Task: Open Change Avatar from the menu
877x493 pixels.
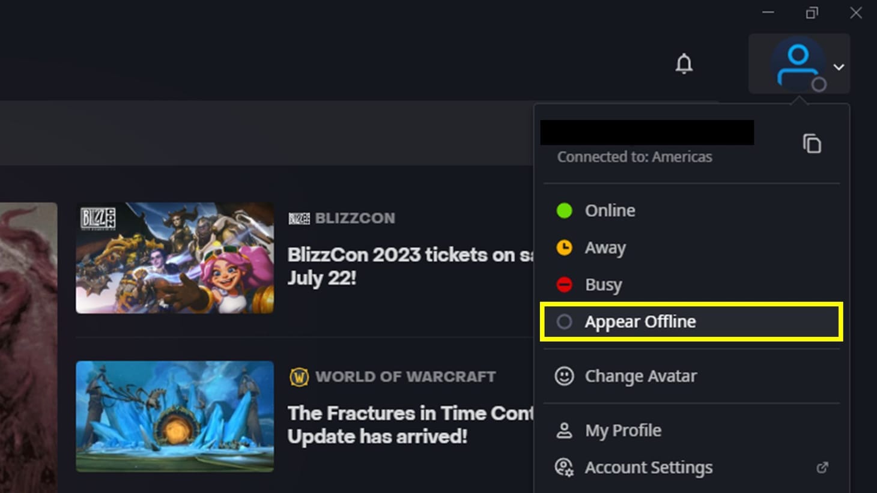Action: (640, 376)
